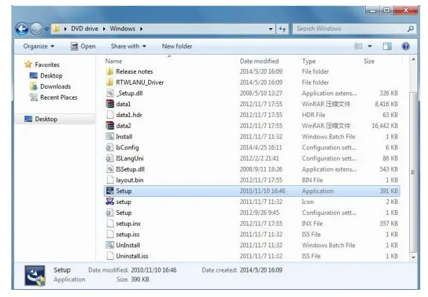Screen dimensions: 428x297
Task: Click the RTWLANU_Driver file name
Action: (140, 82)
